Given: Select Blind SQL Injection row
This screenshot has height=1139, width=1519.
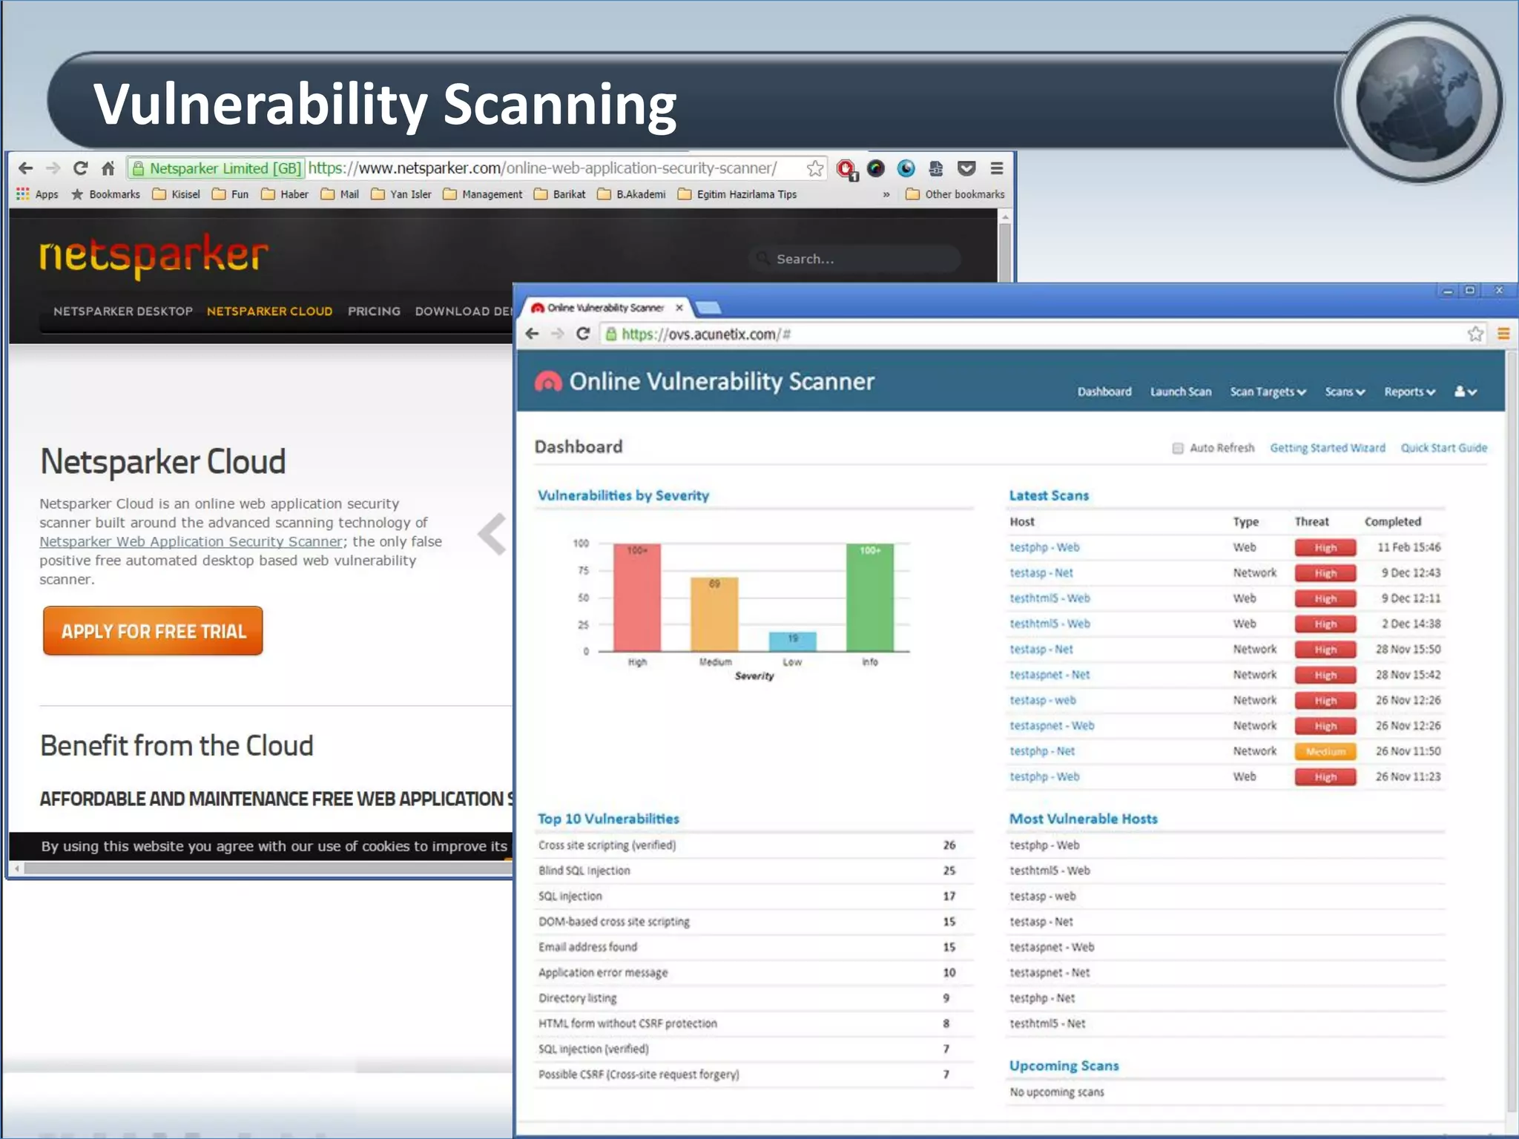Looking at the screenshot, I should click(754, 871).
